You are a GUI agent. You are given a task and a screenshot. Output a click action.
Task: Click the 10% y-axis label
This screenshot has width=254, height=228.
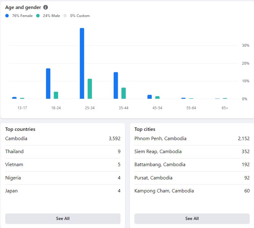coord(246,81)
